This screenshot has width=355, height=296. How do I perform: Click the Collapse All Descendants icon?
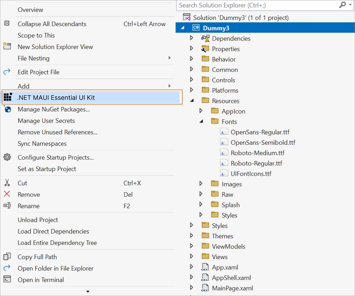point(7,23)
